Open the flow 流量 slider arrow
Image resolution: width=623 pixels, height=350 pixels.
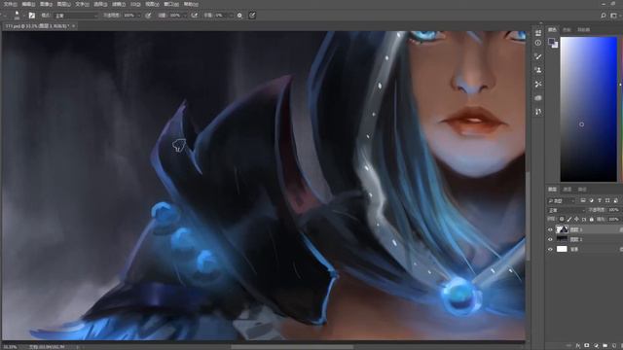185,16
